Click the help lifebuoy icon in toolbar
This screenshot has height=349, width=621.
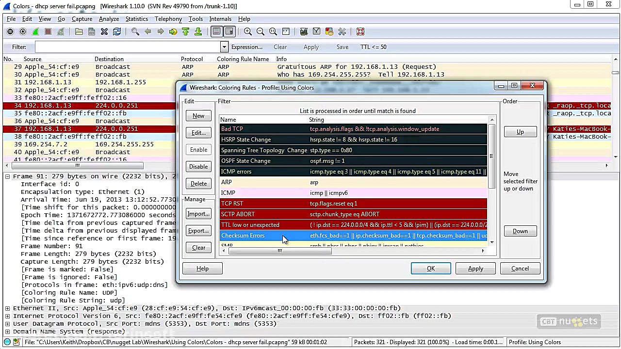coord(360,32)
